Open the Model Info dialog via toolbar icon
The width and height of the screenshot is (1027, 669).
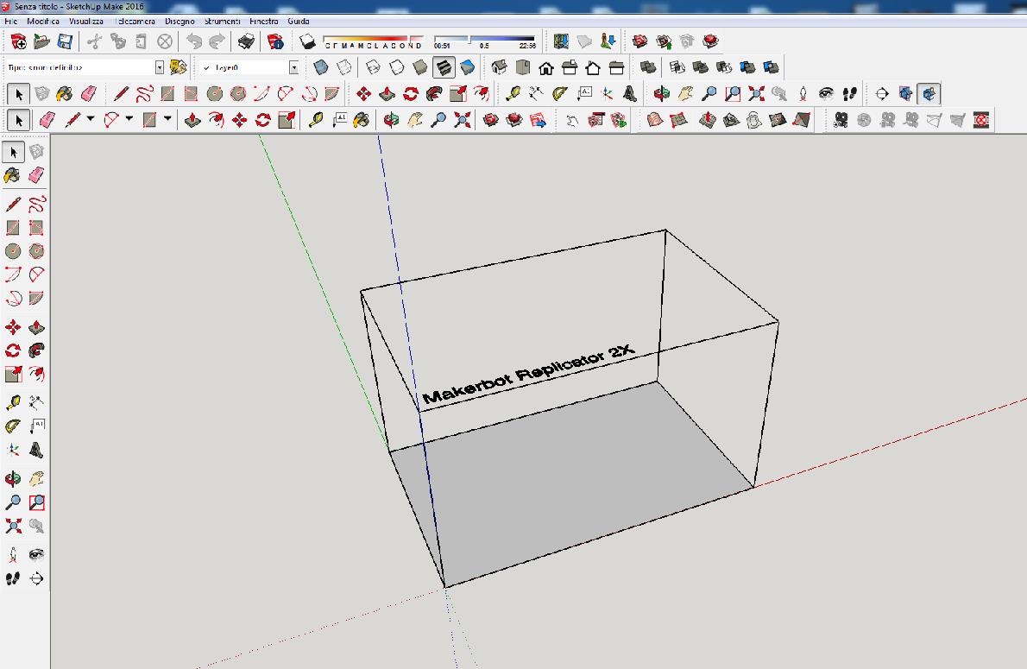274,40
